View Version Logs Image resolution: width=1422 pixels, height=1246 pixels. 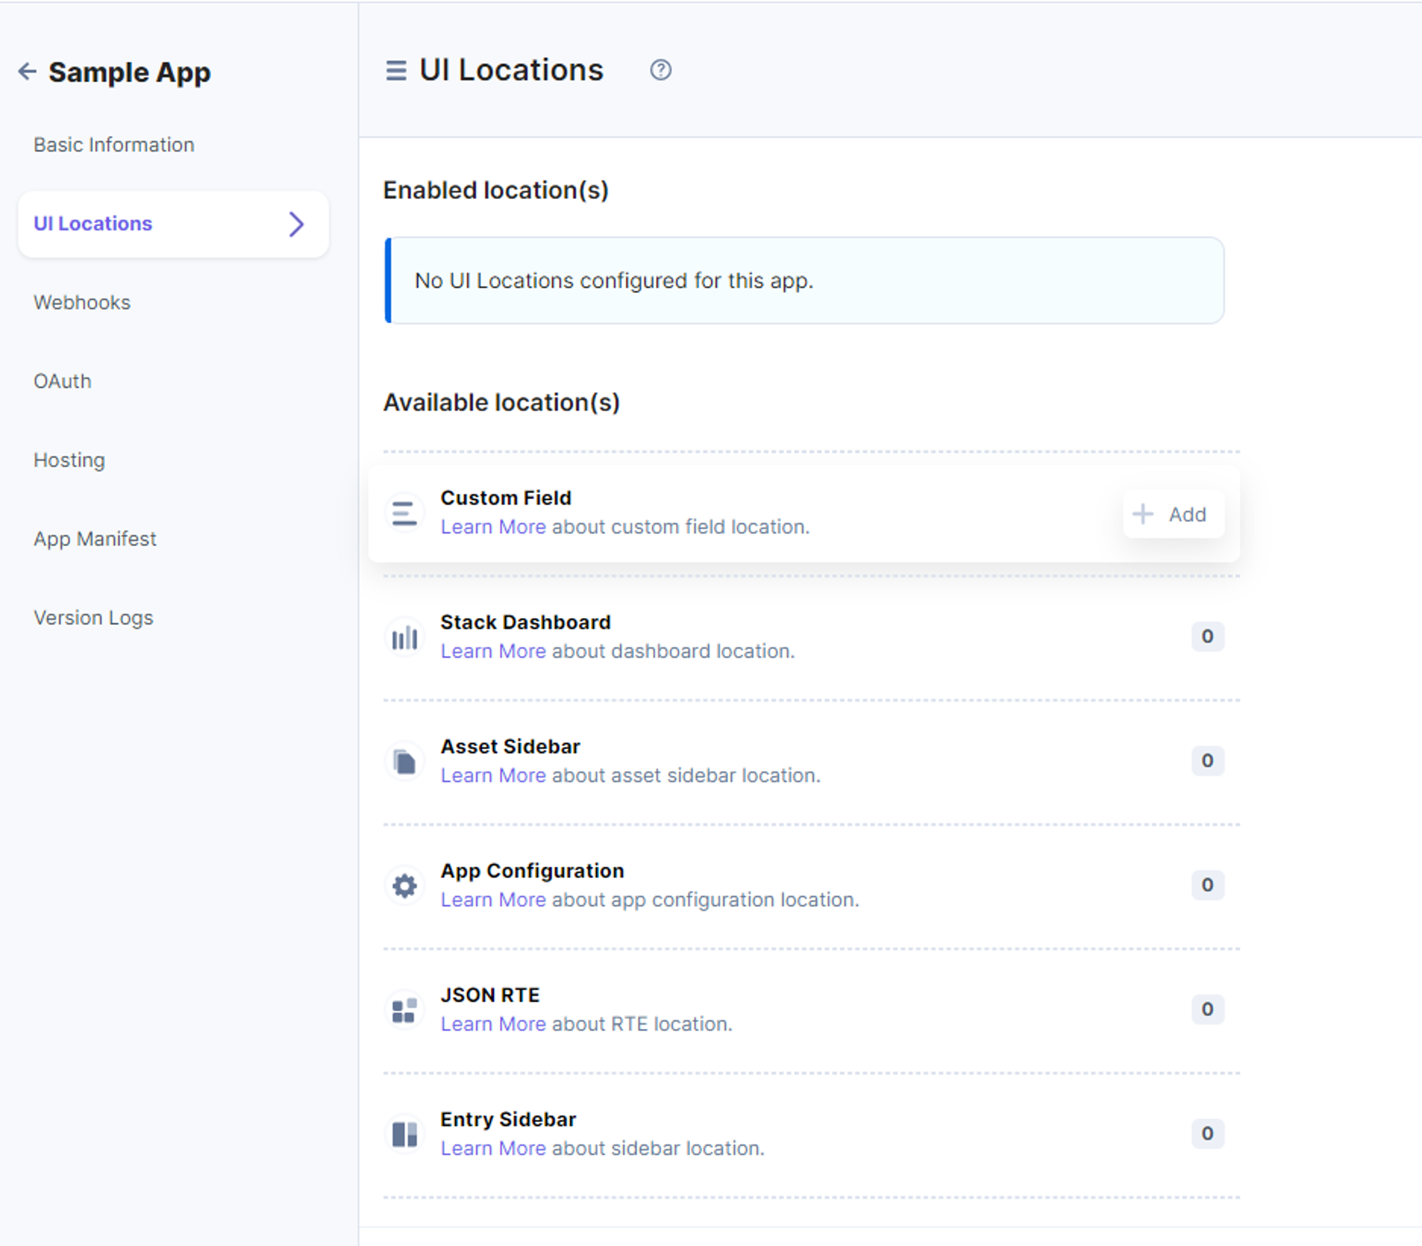(94, 618)
